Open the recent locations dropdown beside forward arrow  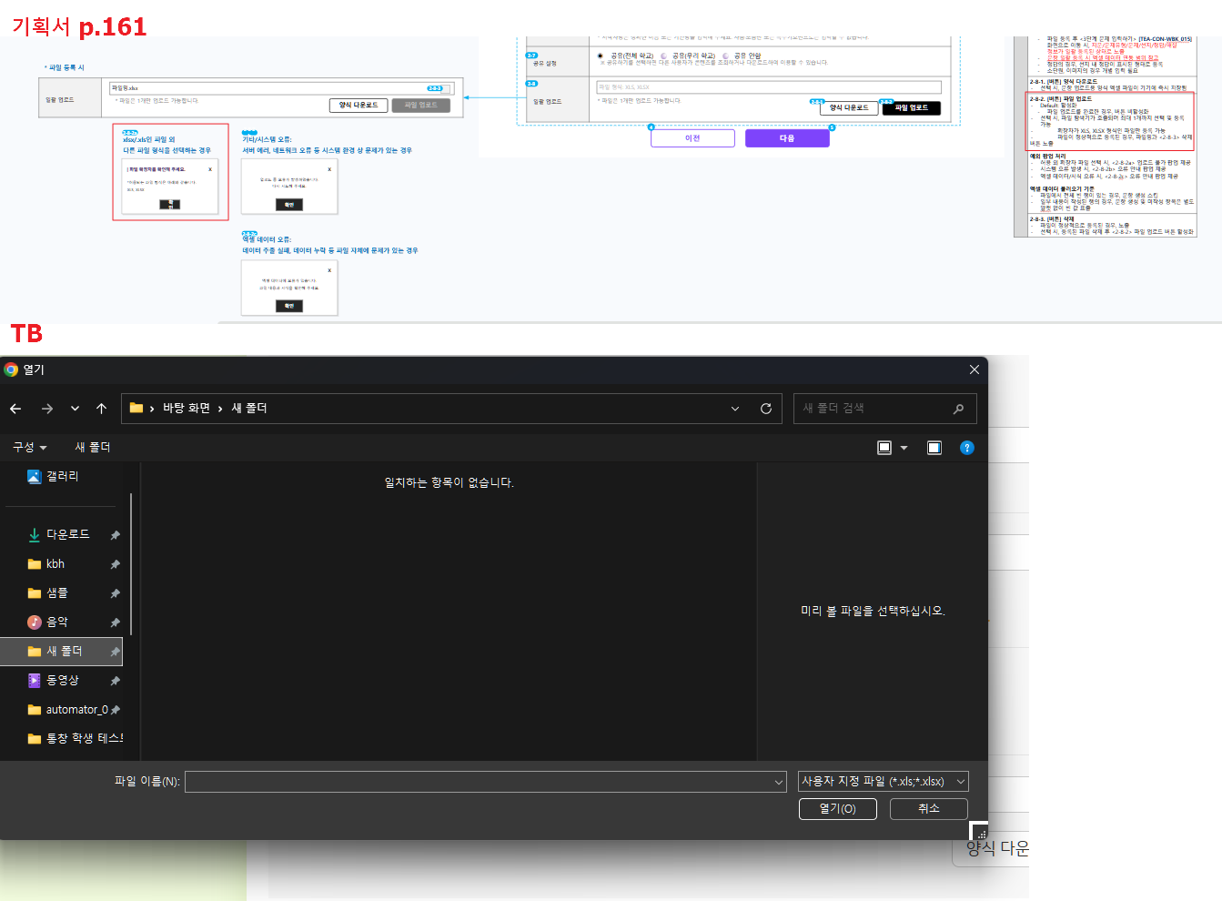pyautogui.click(x=75, y=409)
